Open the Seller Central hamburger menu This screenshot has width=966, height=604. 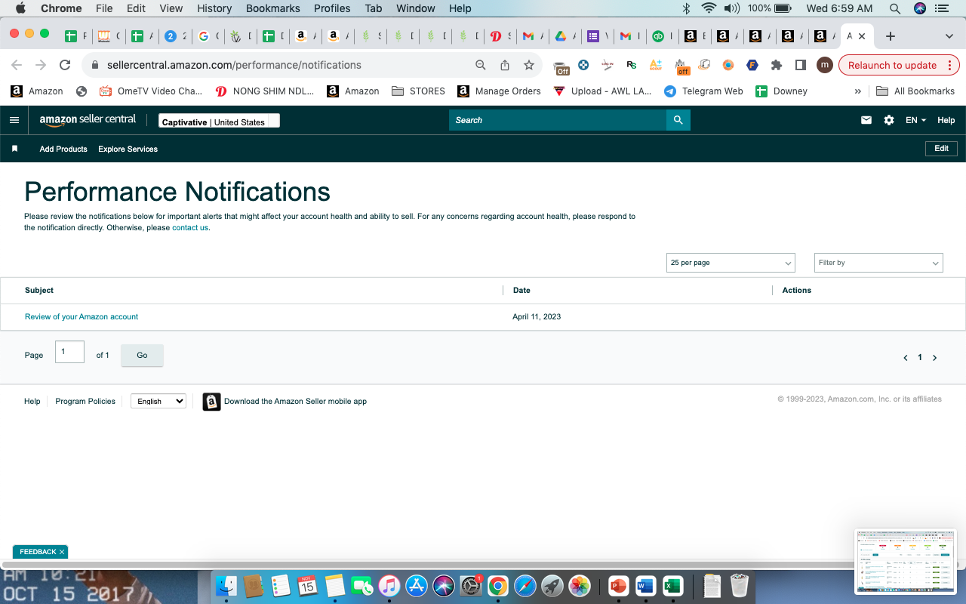pyautogui.click(x=14, y=120)
